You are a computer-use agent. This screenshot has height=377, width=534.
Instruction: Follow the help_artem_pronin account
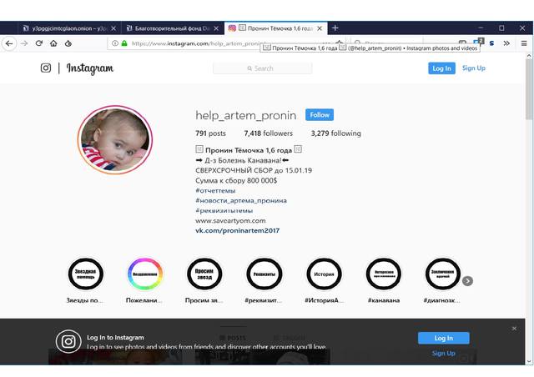tap(320, 115)
